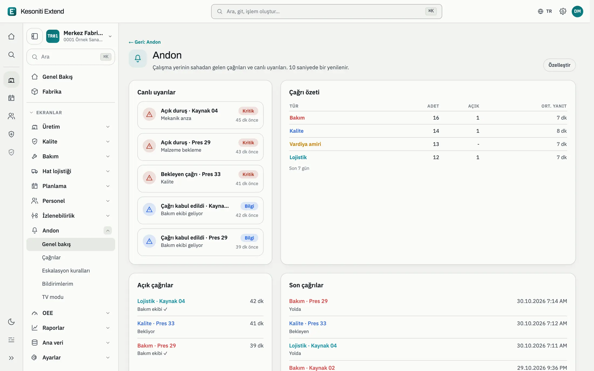Image resolution: width=594 pixels, height=371 pixels.
Task: Open the people icon in left rail
Action: (x=11, y=116)
